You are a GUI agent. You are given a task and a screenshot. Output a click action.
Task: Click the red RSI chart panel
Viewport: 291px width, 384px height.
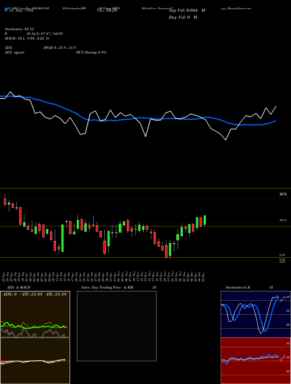point(255,361)
